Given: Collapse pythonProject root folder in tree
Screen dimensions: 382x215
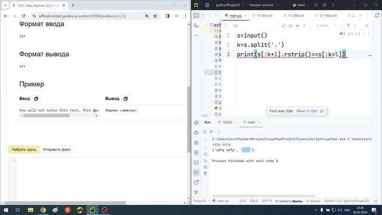Looking at the screenshot, I should [206, 24].
